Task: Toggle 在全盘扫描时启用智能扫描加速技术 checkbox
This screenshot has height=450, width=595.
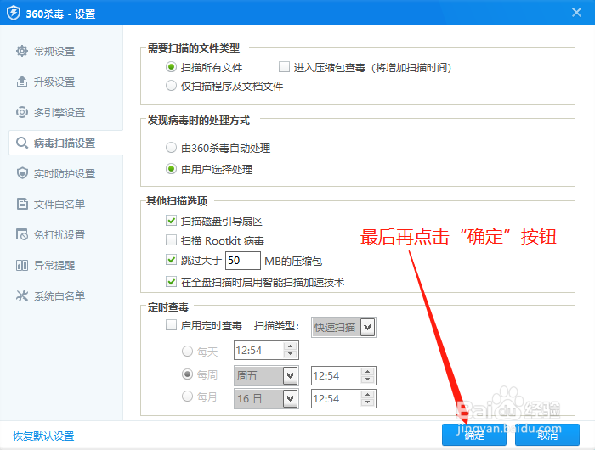Action: [x=171, y=282]
